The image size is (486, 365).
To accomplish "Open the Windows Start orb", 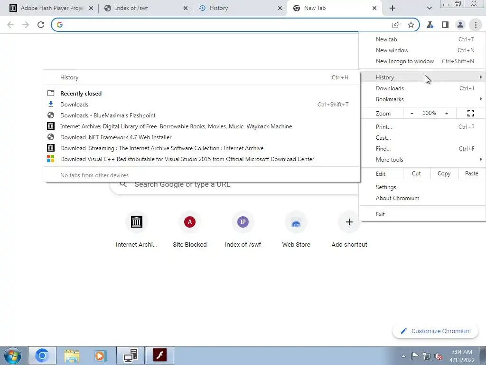I will 13,355.
